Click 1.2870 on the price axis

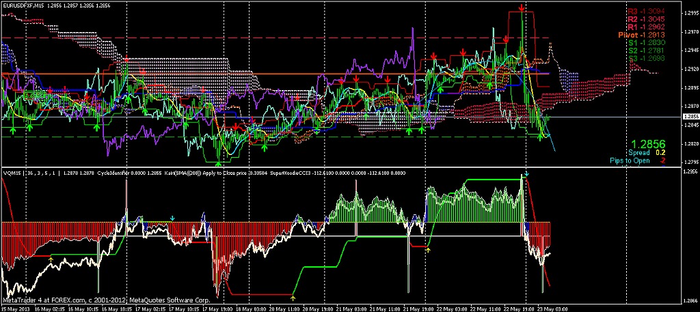691,107
